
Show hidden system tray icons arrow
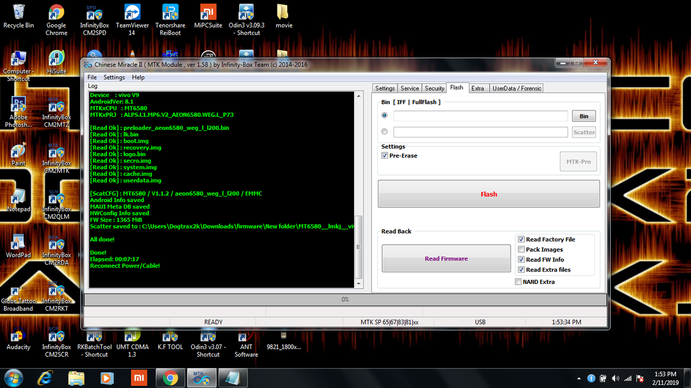pos(579,378)
